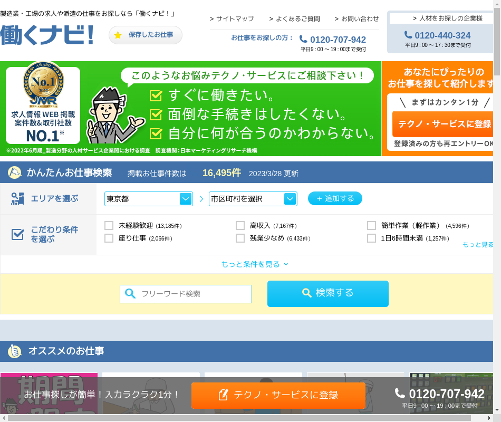Image resolution: width=501 pixels, height=422 pixels.
Task: Enable the 高収入 checkbox
Action: 240,225
